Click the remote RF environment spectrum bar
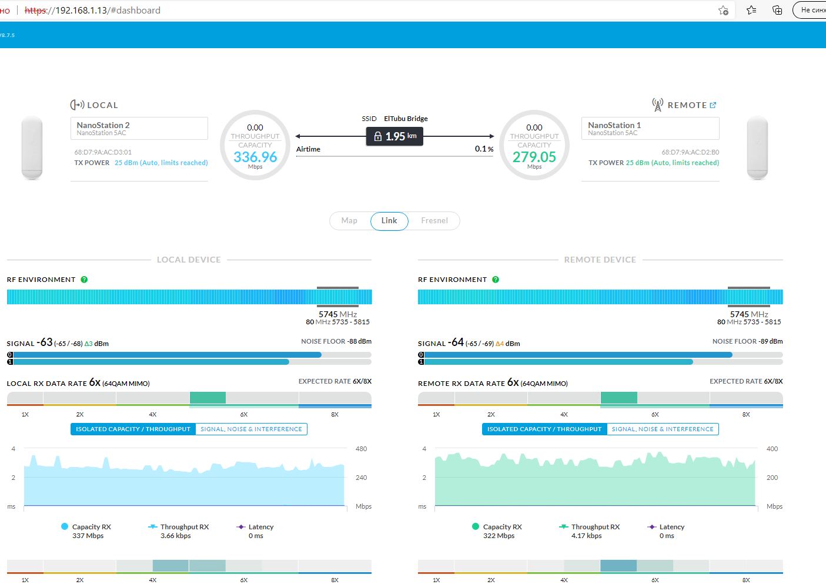The image size is (826, 588). [x=600, y=297]
